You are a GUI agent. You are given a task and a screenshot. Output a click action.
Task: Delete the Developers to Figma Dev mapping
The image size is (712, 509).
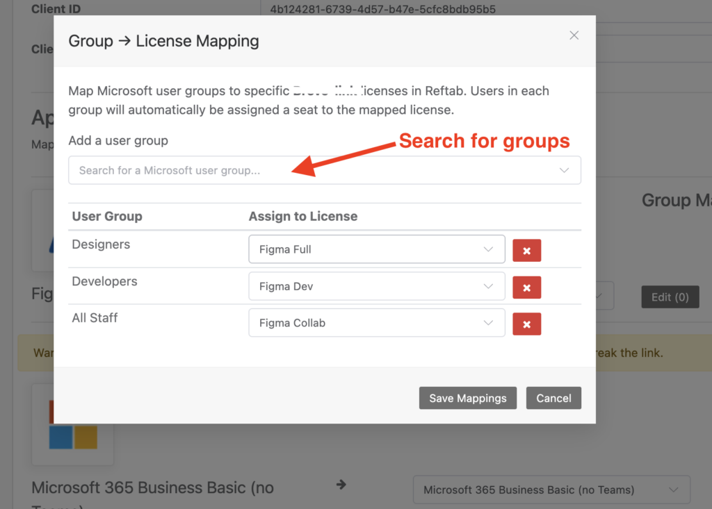tap(526, 287)
